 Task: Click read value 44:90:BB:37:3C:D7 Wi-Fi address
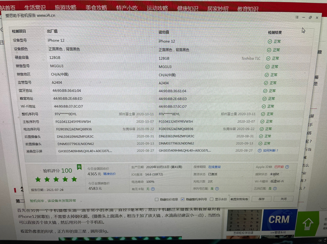[x=172, y=107]
